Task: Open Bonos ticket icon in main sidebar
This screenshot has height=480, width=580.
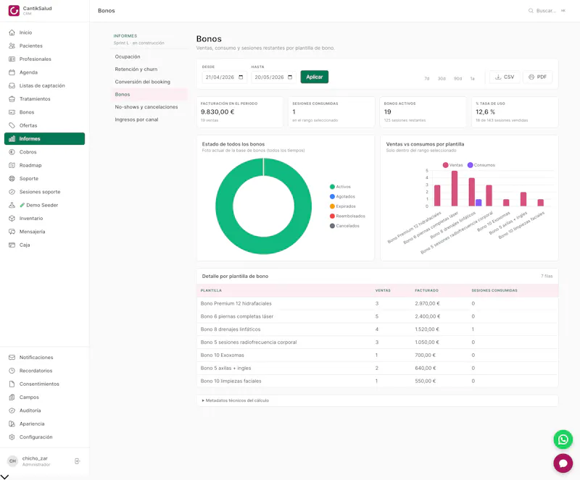Action: click(x=12, y=112)
